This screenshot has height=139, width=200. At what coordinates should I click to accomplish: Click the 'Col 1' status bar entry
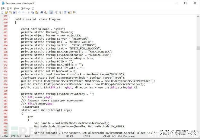[x=20, y=136]
